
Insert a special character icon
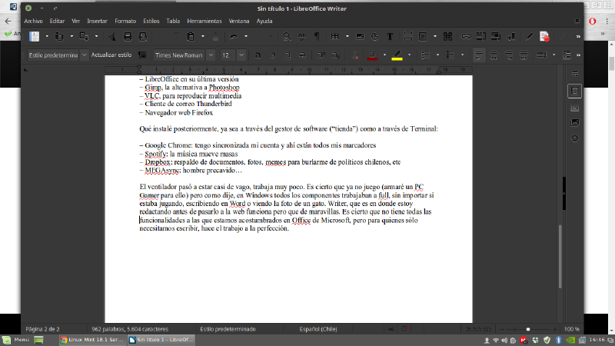coord(447,36)
